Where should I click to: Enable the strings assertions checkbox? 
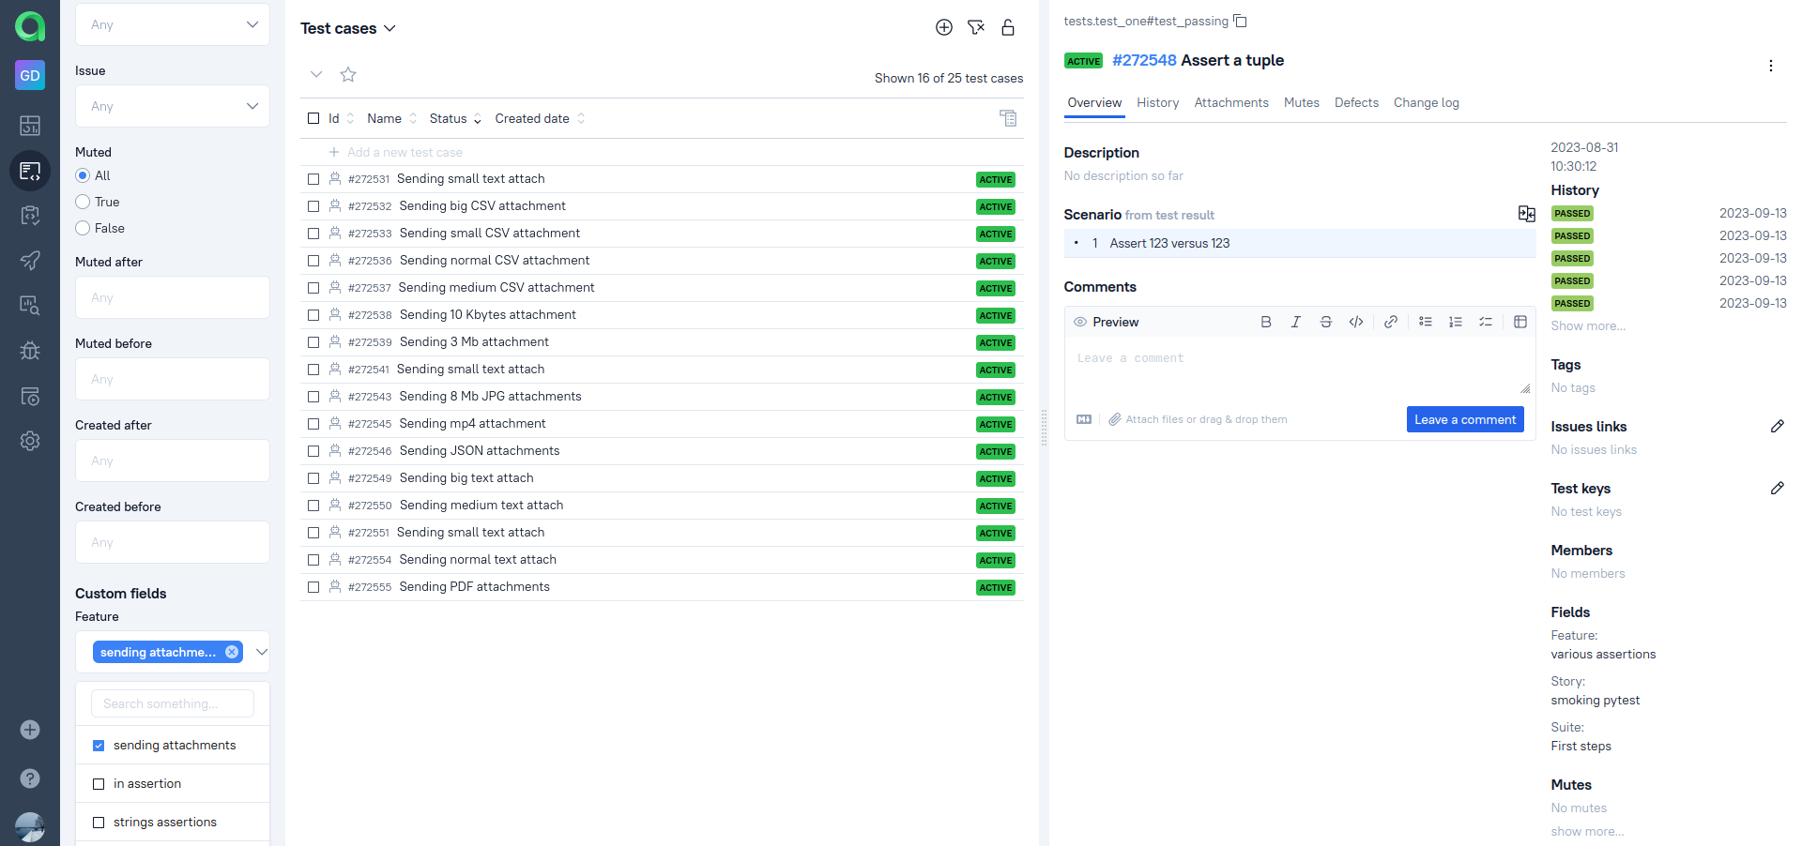[99, 822]
